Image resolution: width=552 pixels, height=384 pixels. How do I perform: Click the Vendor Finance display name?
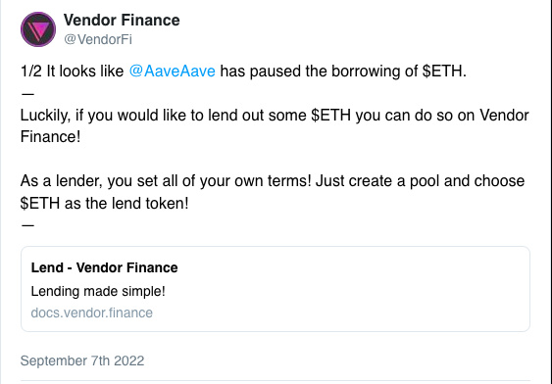pos(122,20)
